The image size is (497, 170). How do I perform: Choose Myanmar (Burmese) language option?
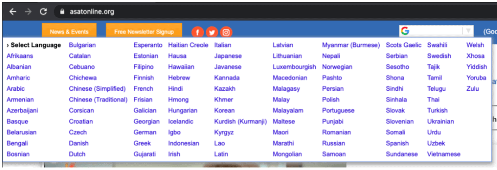point(351,45)
